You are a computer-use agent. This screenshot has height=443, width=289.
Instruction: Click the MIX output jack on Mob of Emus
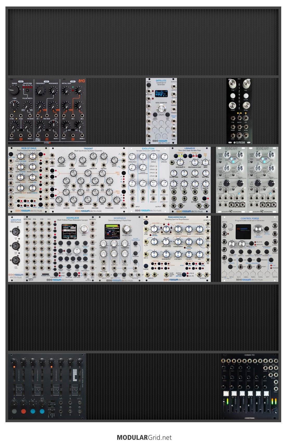tap(47, 204)
